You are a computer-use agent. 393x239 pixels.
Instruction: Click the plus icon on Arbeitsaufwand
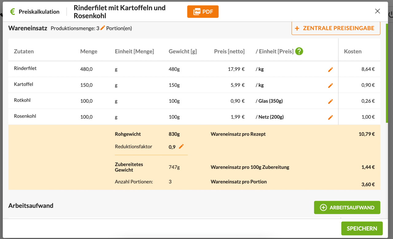[323, 207]
